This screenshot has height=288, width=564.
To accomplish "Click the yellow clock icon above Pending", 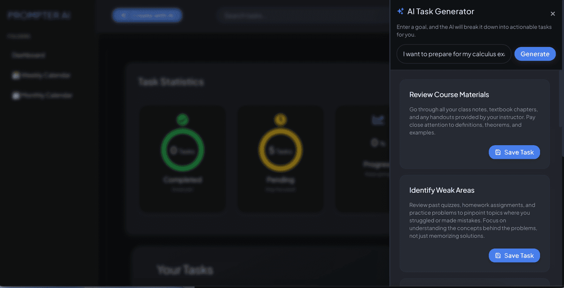I will [280, 120].
